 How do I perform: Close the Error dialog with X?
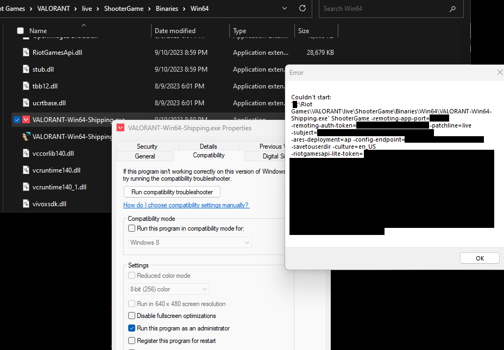[x=500, y=73]
